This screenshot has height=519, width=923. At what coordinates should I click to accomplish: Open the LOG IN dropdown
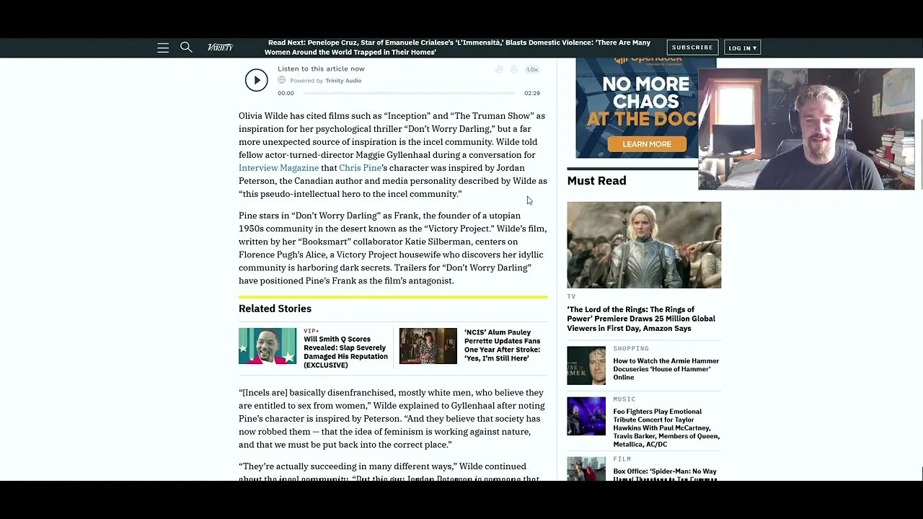(742, 48)
